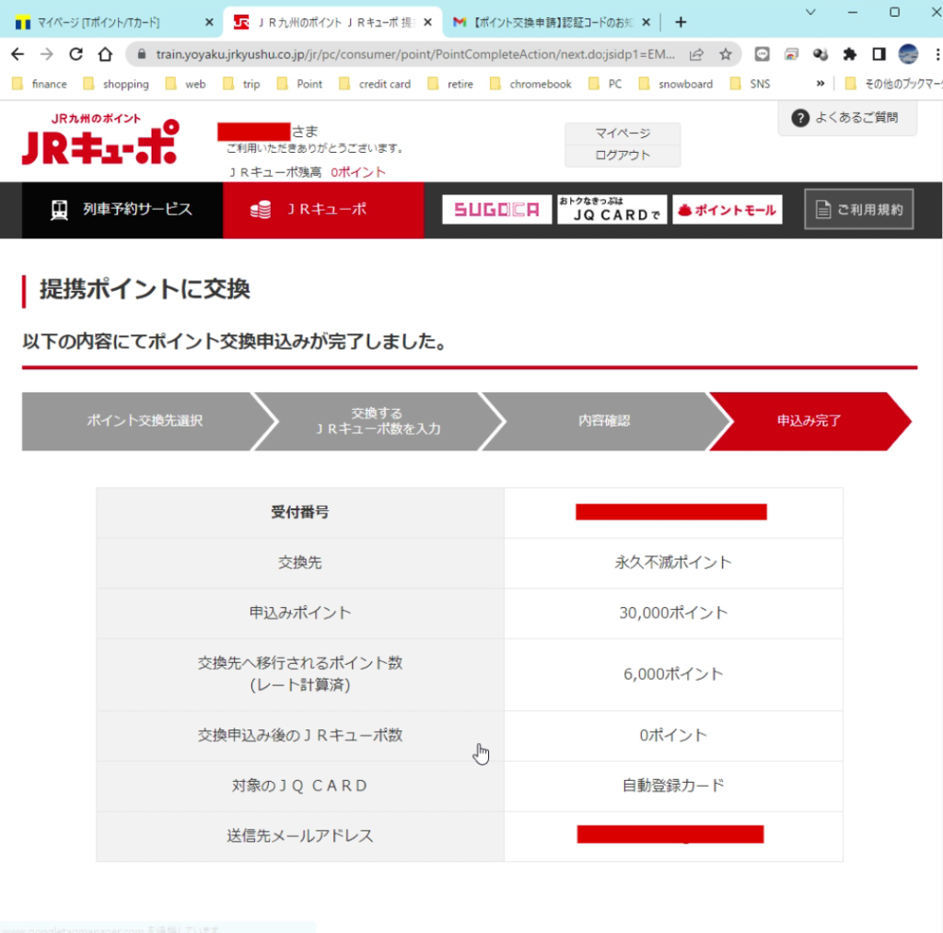Select the 列車予約サービス navigation tab
This screenshot has width=943, height=933.
tap(122, 209)
